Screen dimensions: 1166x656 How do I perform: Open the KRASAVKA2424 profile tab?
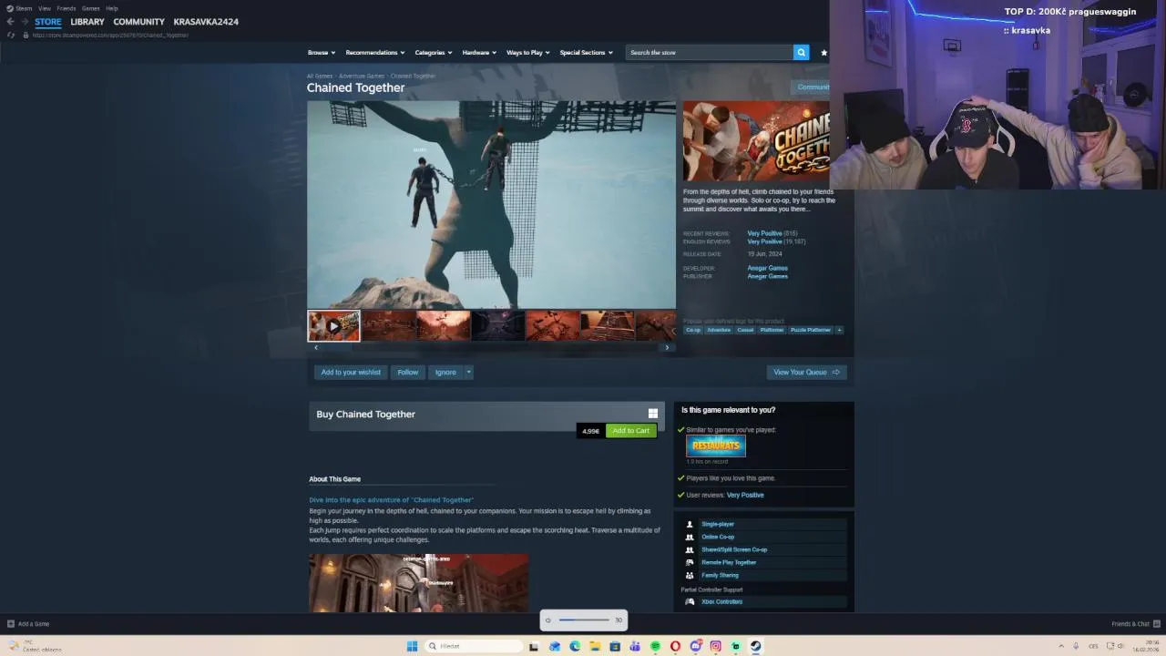pyautogui.click(x=206, y=22)
